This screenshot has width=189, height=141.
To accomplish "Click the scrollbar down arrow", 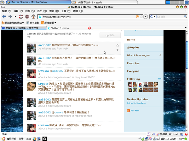I will (x=187, y=130).
